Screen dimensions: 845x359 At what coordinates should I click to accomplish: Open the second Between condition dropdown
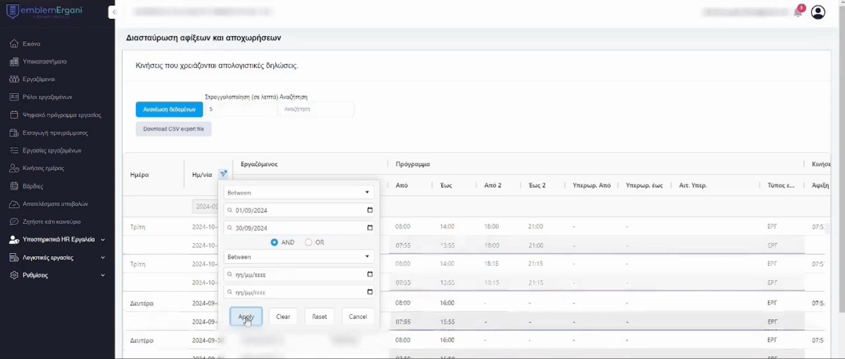299,256
